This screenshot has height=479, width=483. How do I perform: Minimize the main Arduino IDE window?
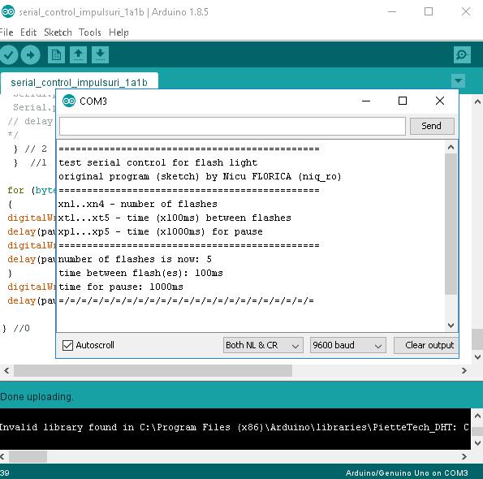392,11
